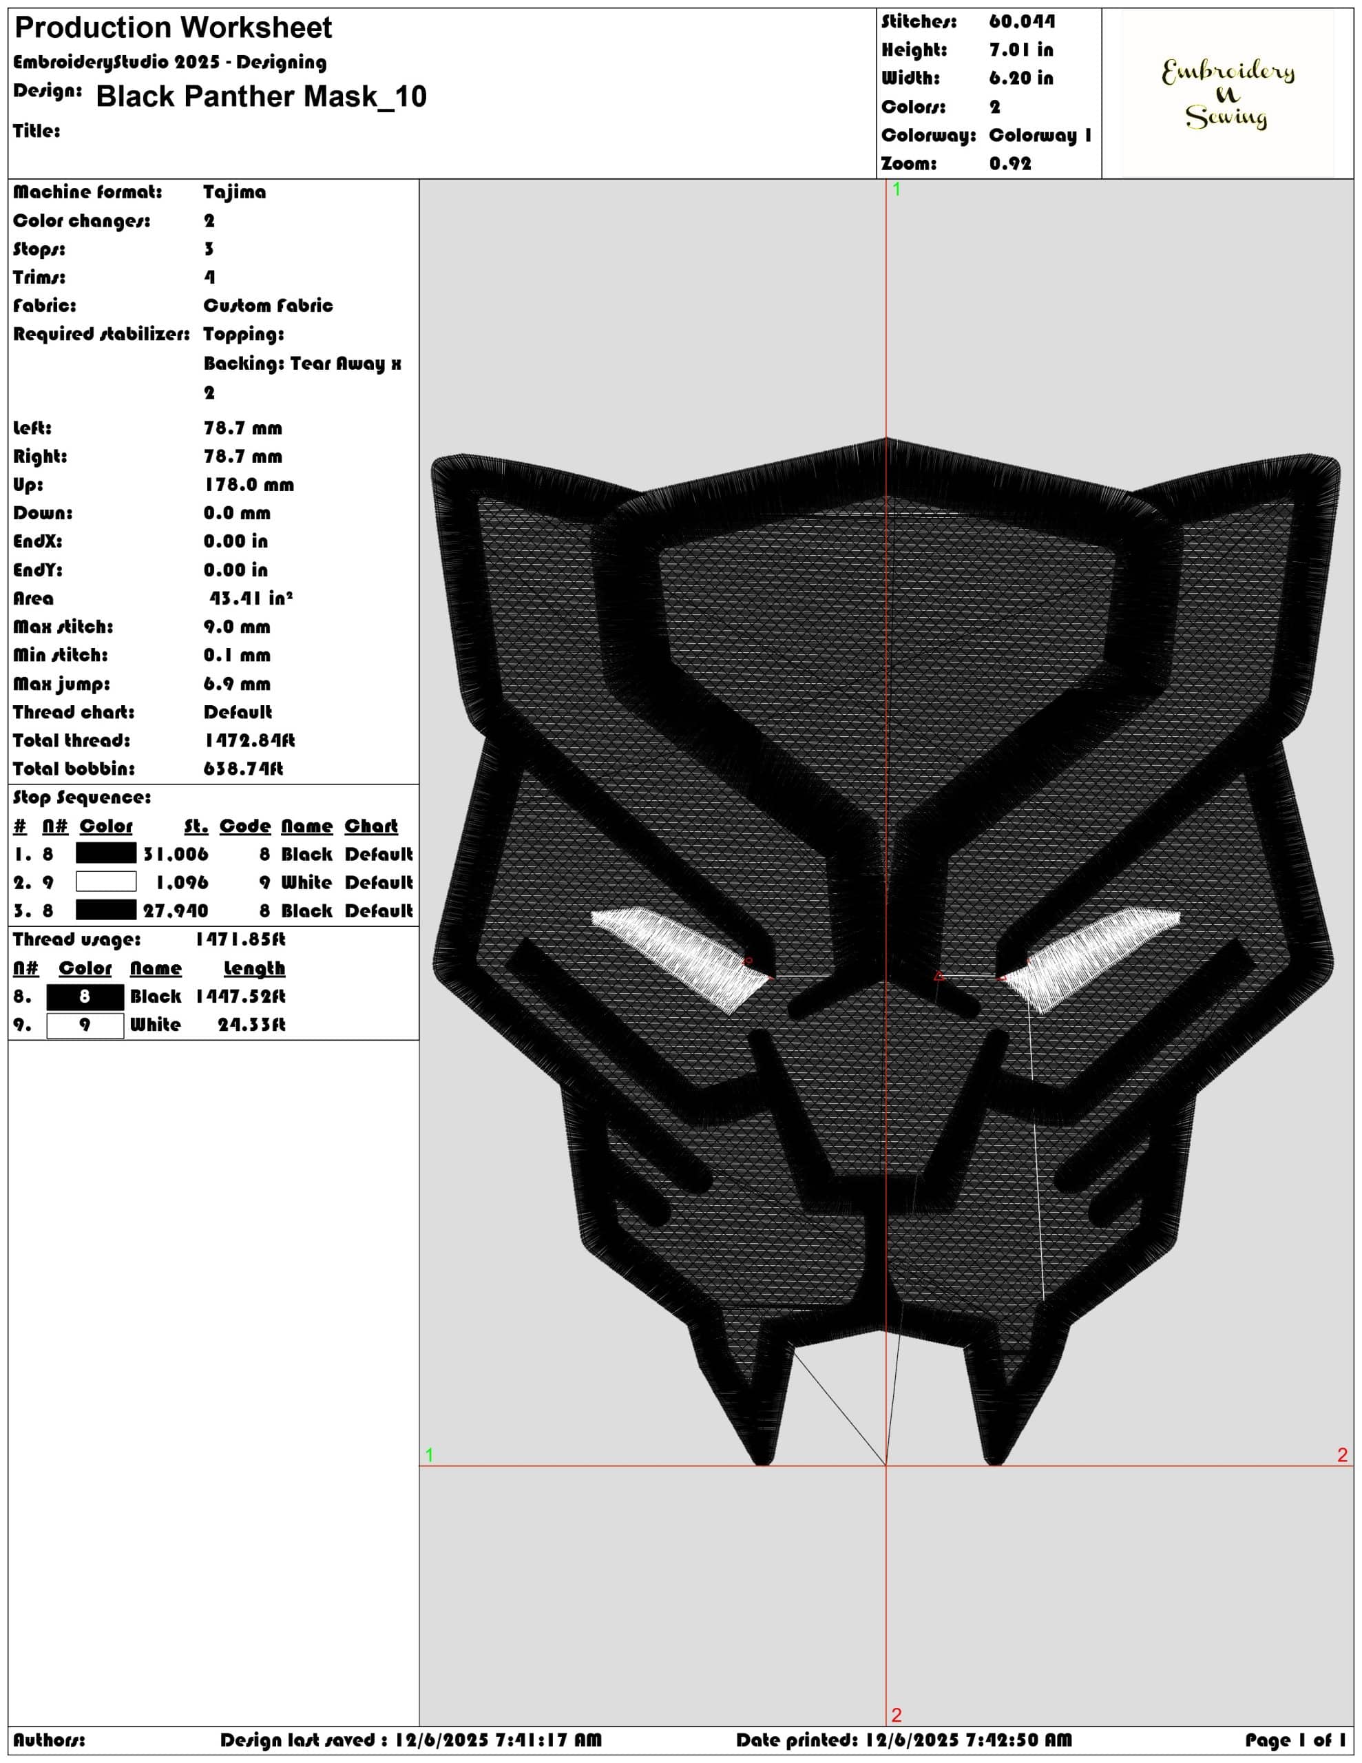Click the "EndY:" label
1362x1763 pixels.
pos(37,570)
